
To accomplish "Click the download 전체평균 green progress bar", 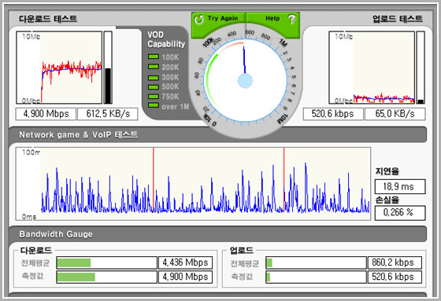I will point(74,262).
